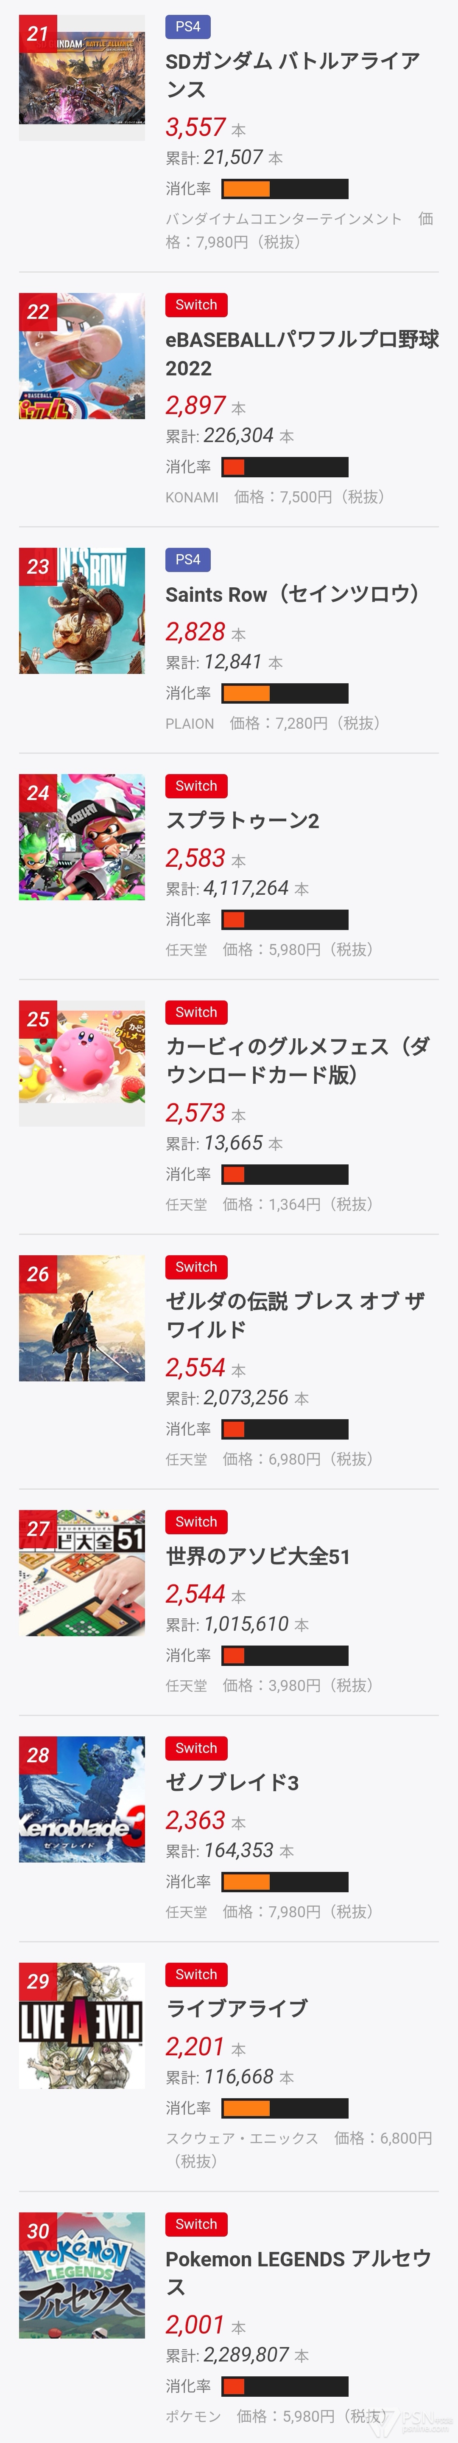Open the Saints Row（セインツロウ）title link
The height and width of the screenshot is (2443, 458).
tap(293, 595)
